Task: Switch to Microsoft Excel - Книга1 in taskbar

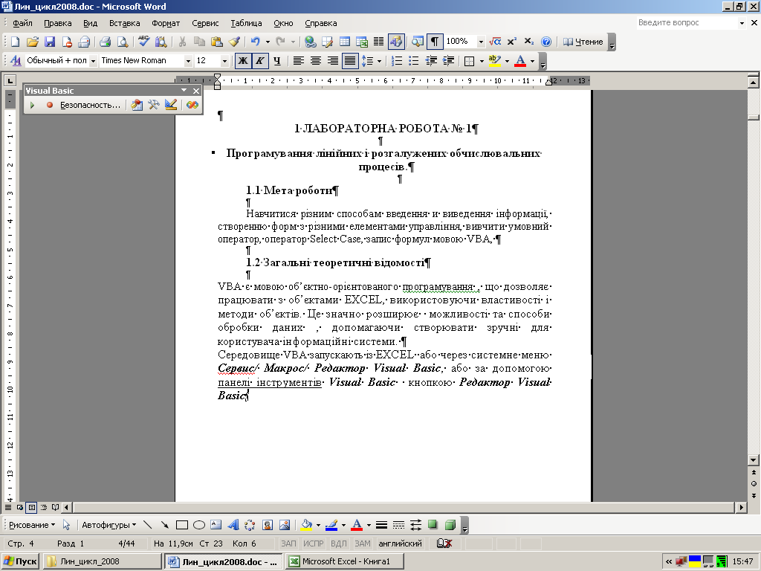Action: 344,562
